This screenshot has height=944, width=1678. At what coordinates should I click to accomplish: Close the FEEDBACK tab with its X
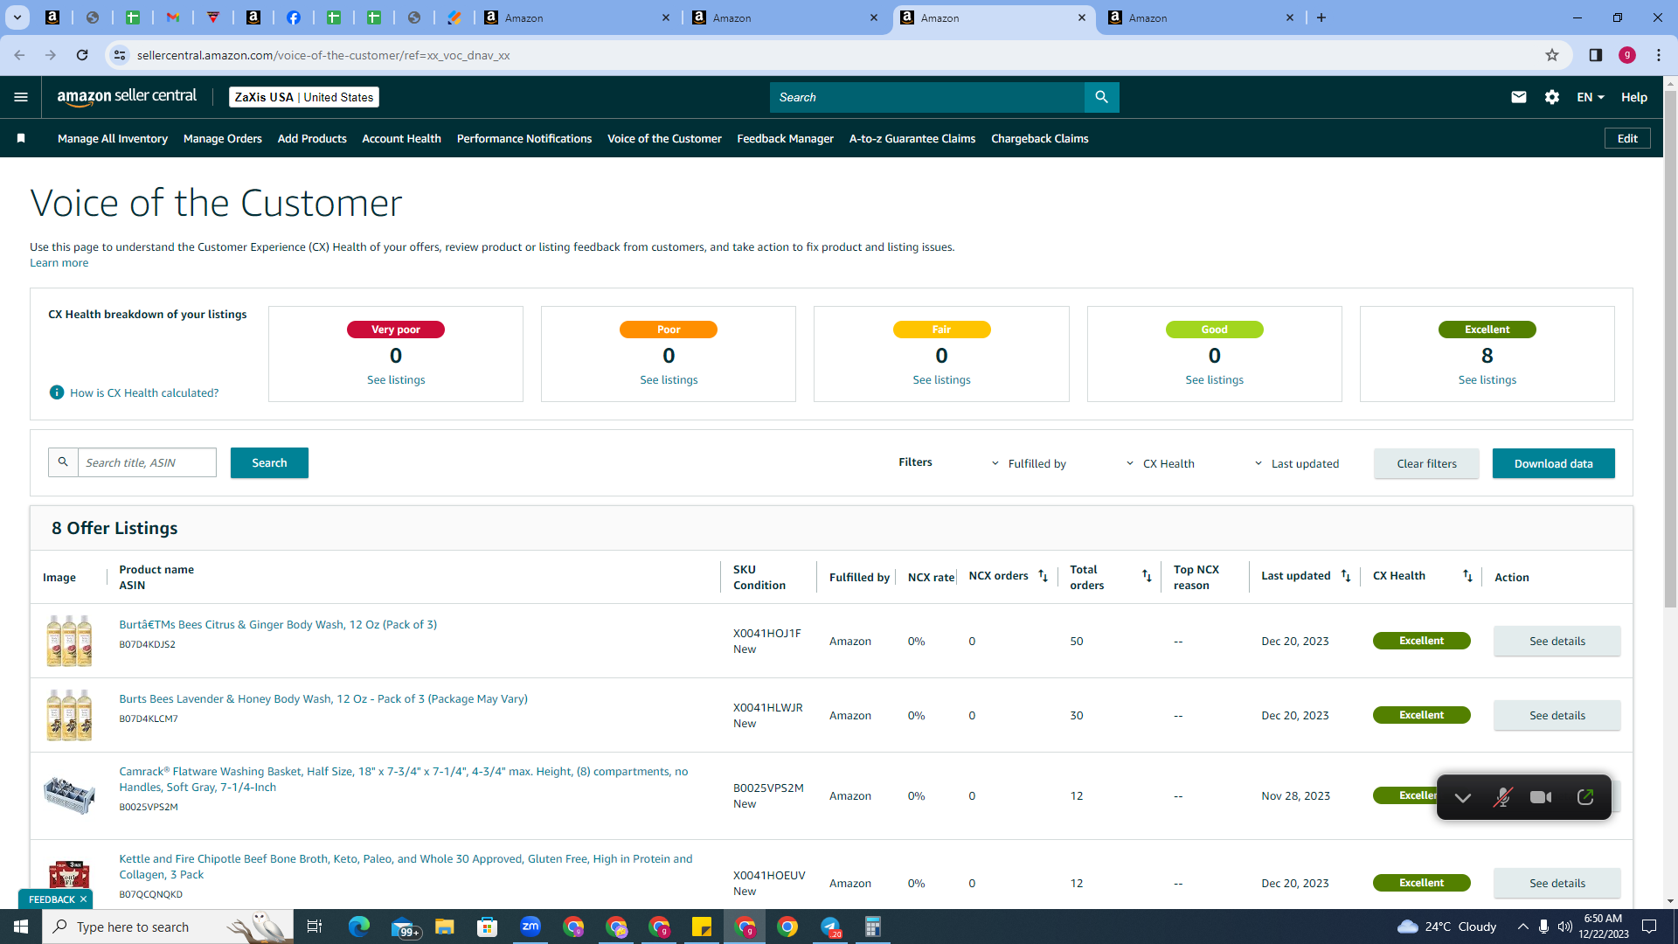coord(83,899)
